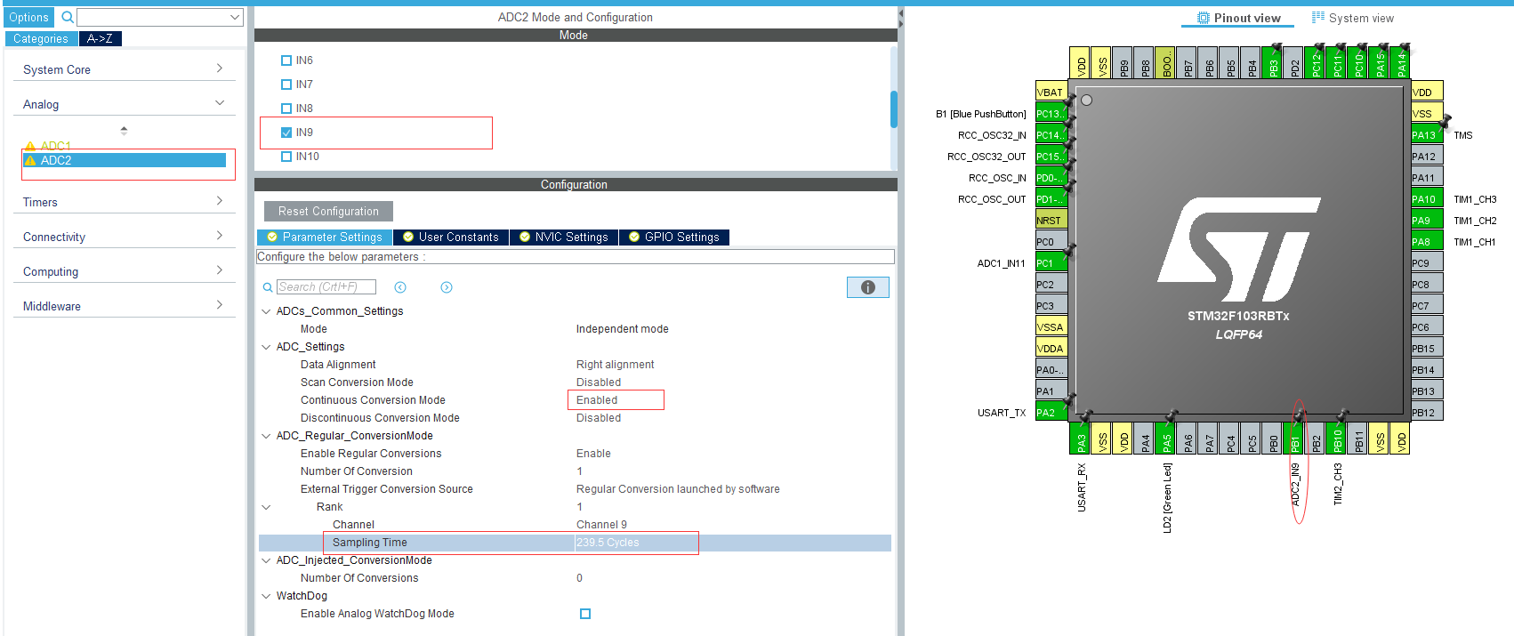Toggle Enable Analog WatchDog Mode checkbox
Screen dimensions: 1514x636
(585, 614)
